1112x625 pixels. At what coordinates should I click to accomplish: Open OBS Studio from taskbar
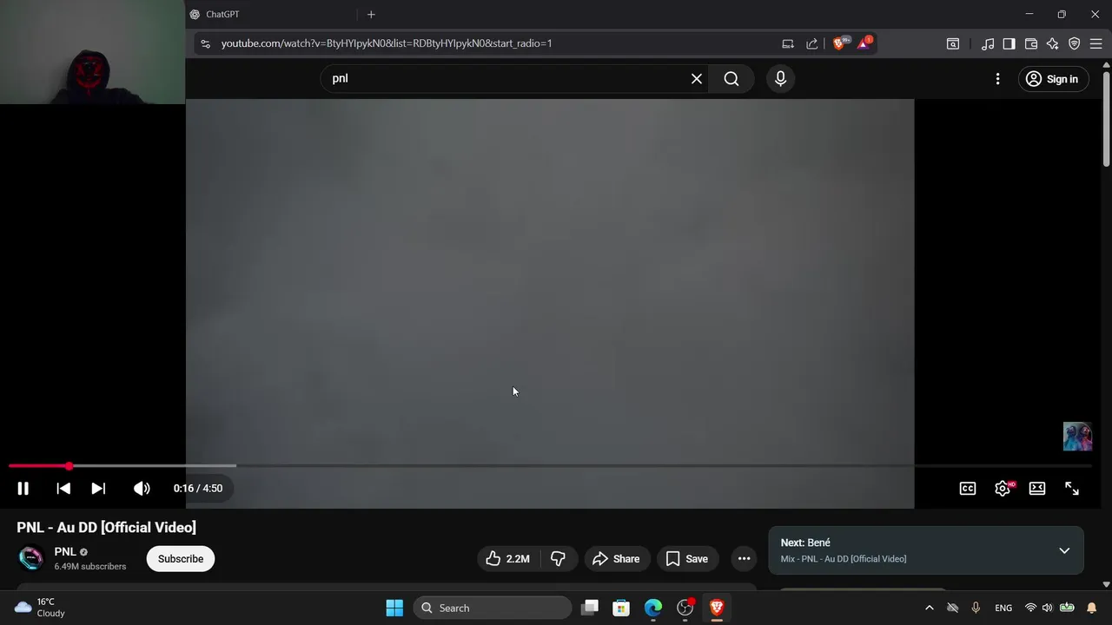[685, 608]
